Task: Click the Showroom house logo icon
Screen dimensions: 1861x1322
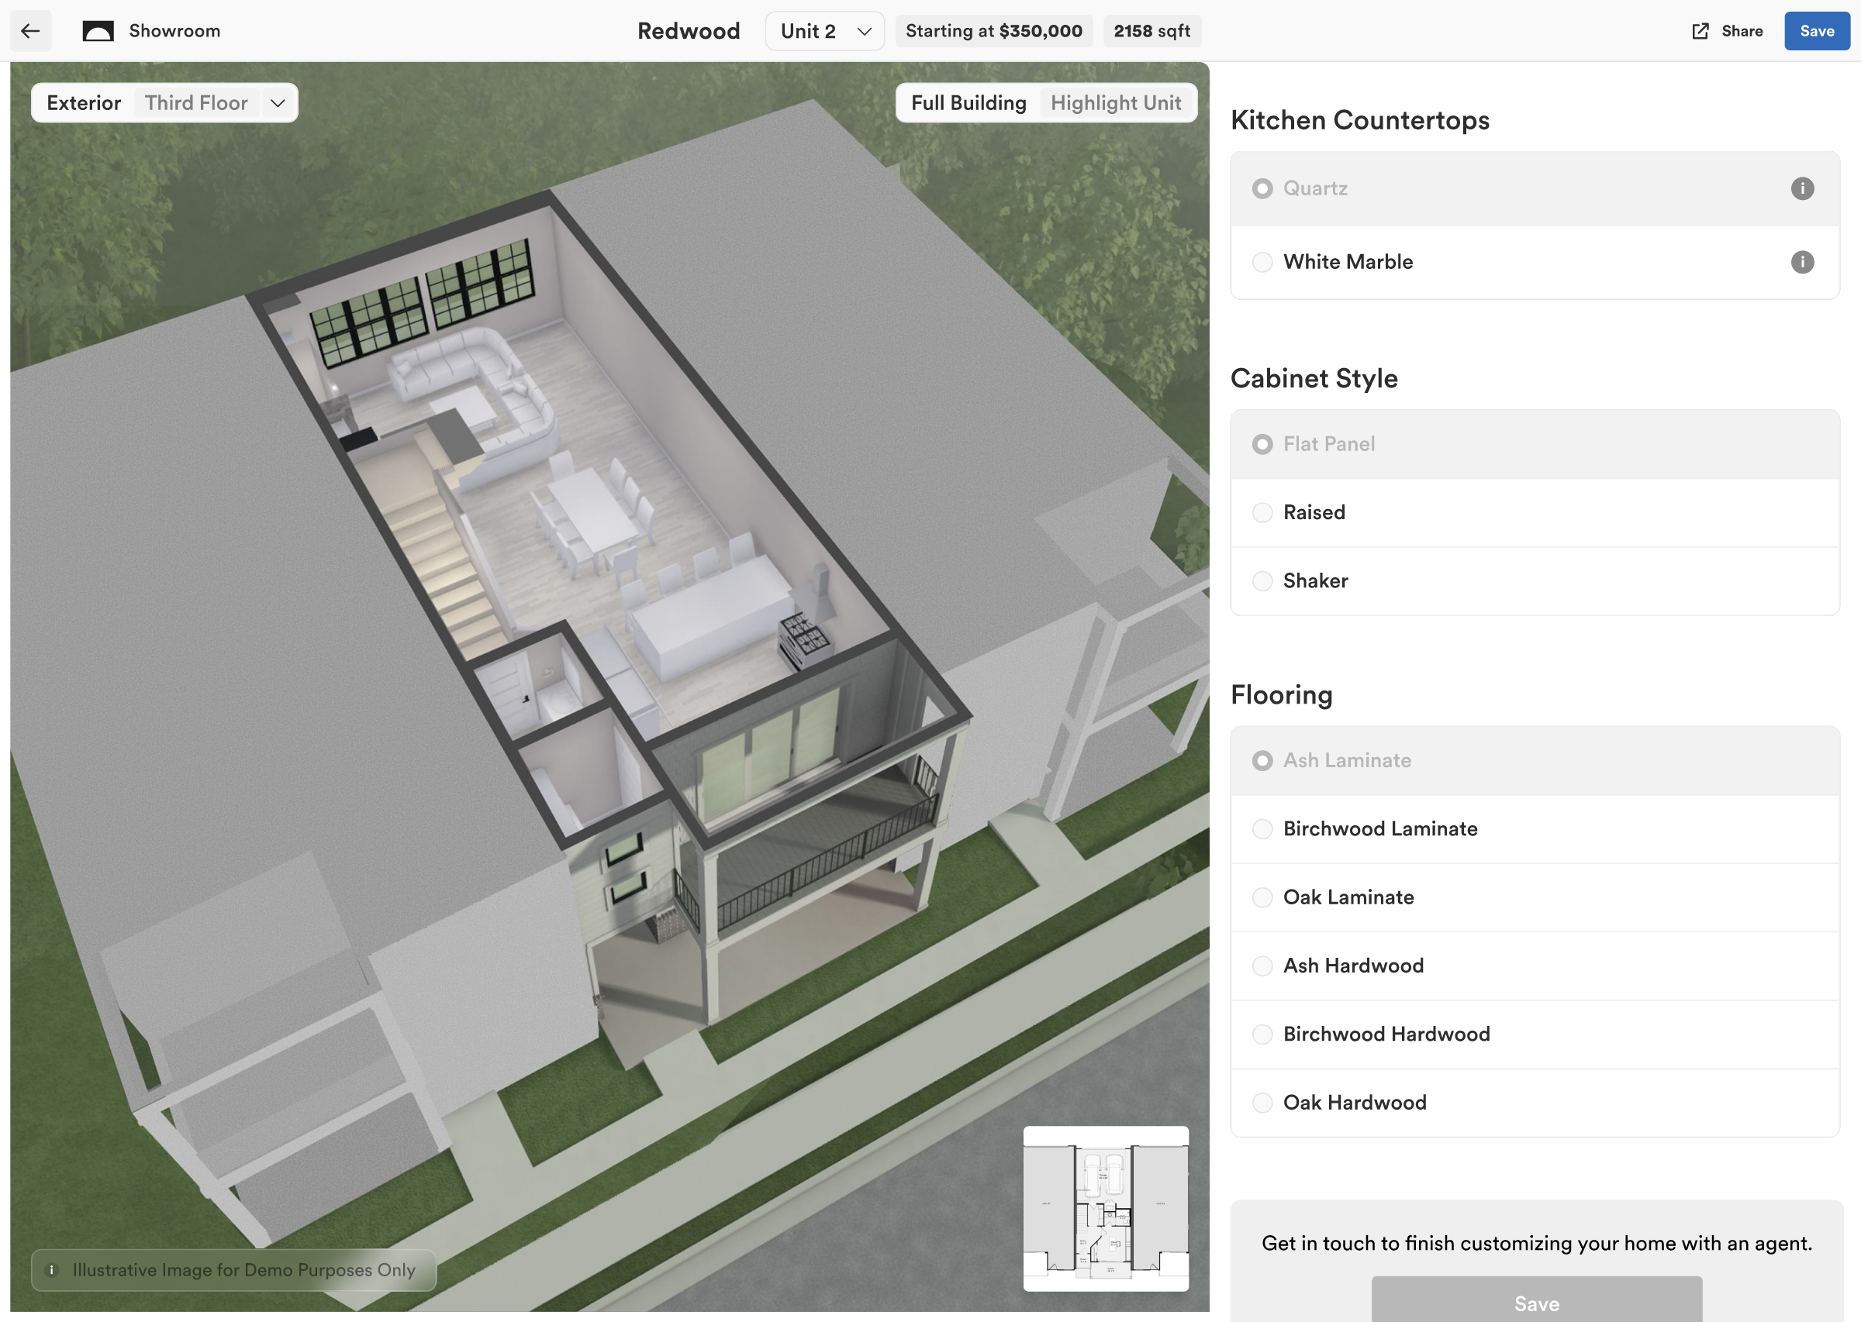Action: [x=98, y=31]
